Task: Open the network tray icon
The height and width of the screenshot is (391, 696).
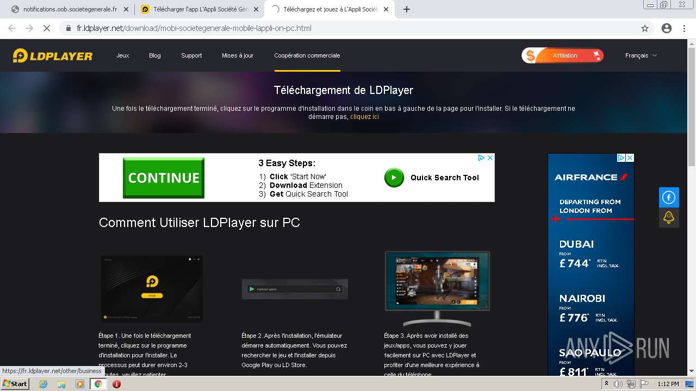Action: pyautogui.click(x=631, y=384)
